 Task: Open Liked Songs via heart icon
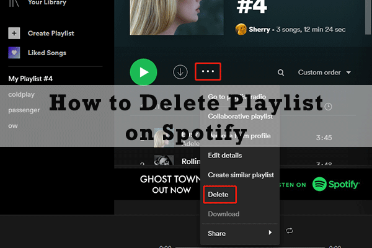point(15,53)
